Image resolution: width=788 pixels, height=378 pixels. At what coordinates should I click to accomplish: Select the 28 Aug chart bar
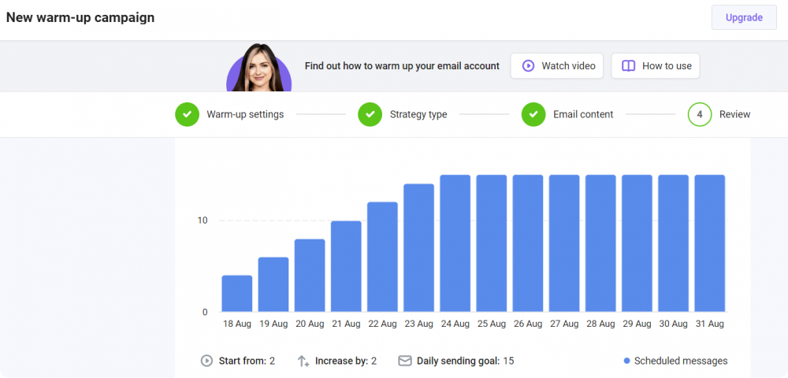[600, 243]
